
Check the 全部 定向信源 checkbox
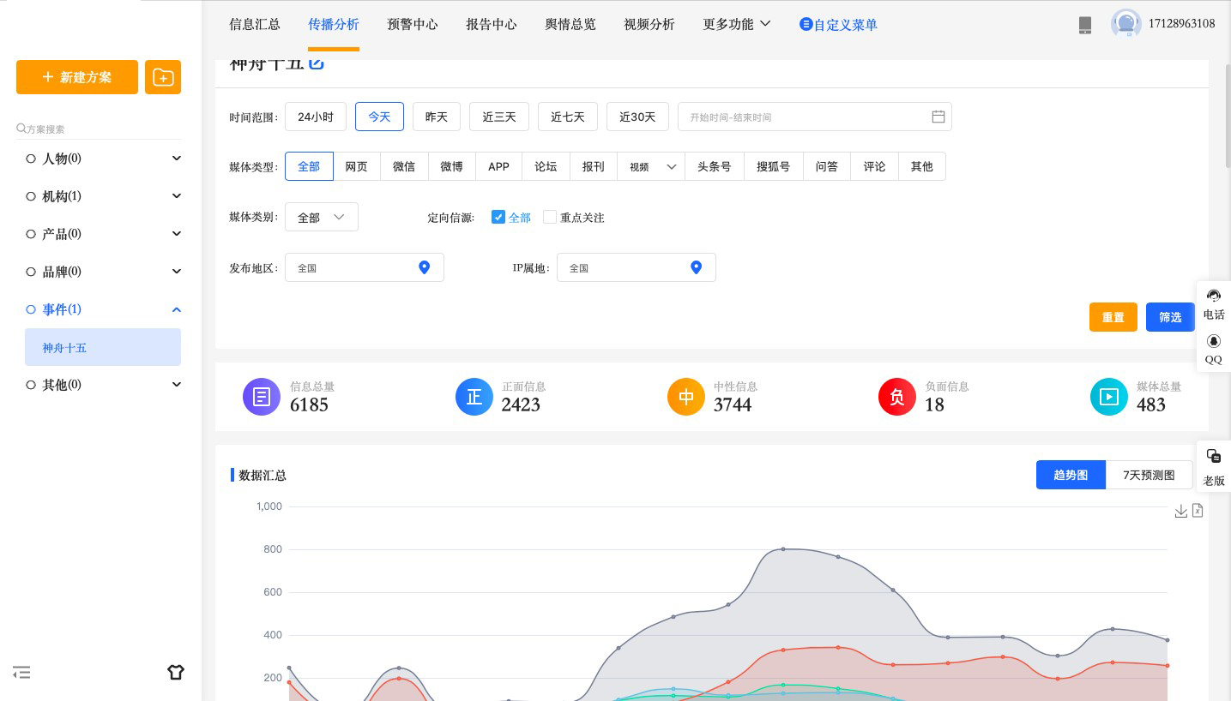498,217
